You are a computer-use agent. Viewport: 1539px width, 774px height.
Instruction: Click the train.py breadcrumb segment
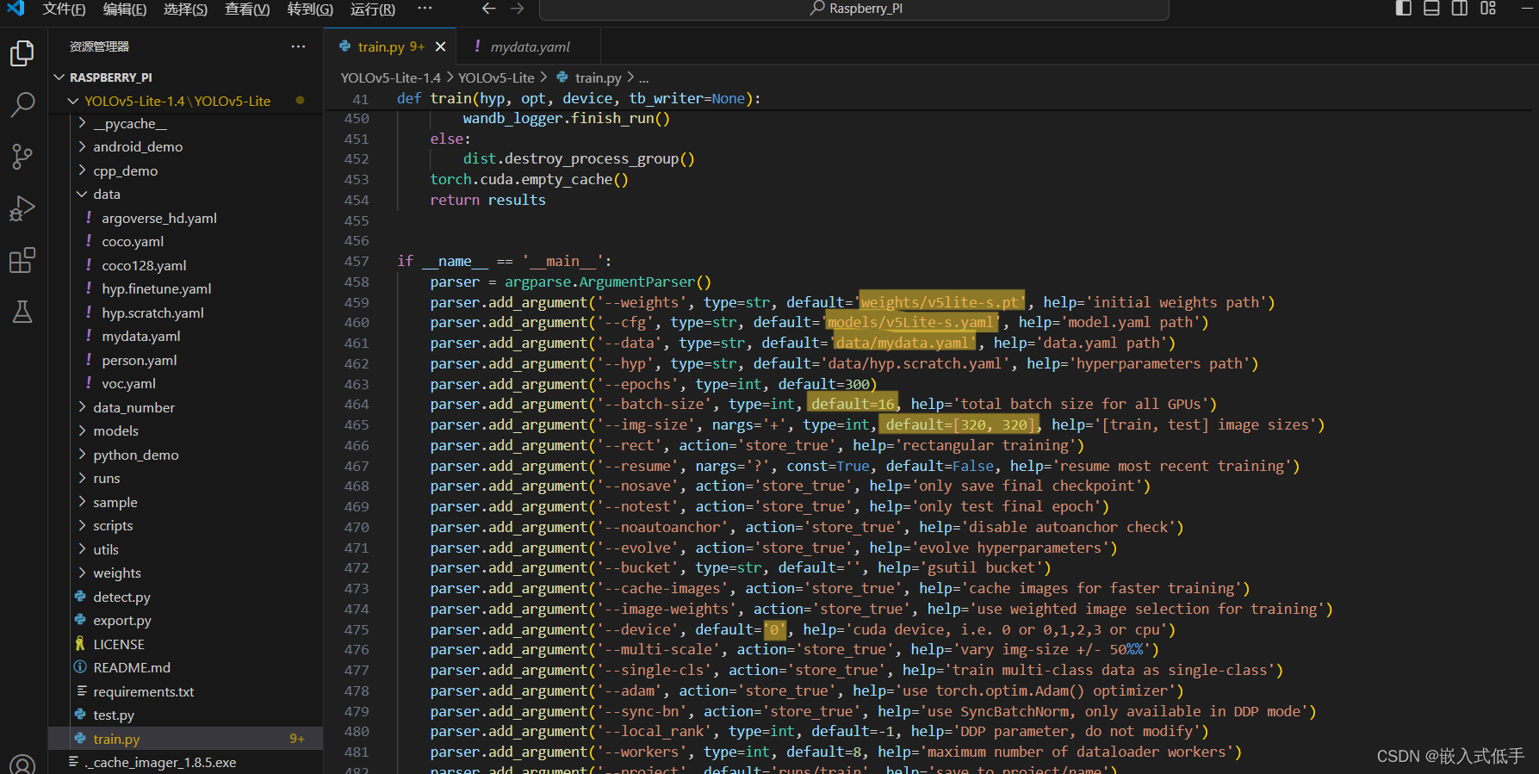589,77
